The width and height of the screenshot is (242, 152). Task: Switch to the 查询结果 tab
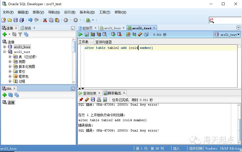click(x=90, y=93)
